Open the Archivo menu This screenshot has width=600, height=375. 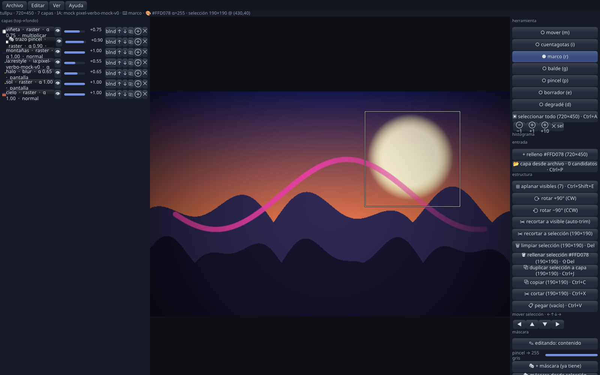(x=15, y=6)
